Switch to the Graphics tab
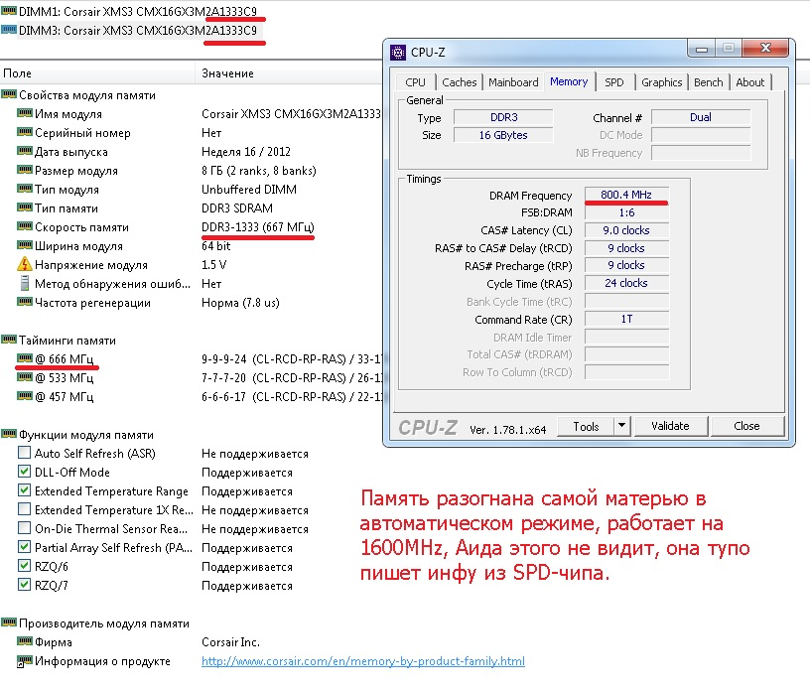810x692 pixels. pyautogui.click(x=662, y=82)
